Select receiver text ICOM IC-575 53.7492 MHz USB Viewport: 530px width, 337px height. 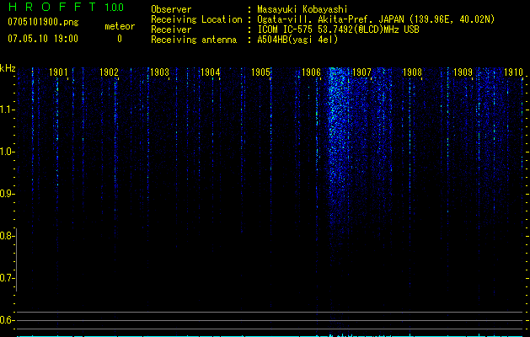(x=338, y=29)
